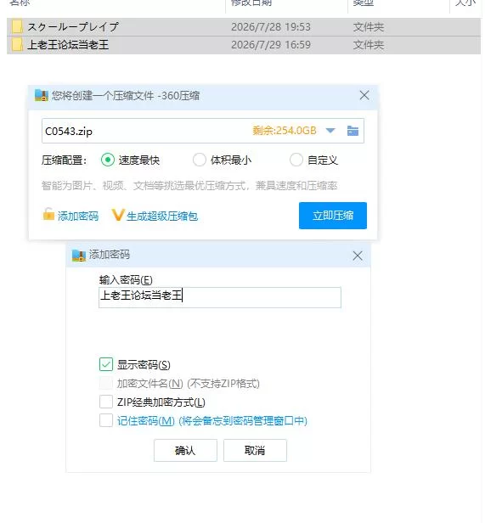Click the 输入密码 password field
This screenshot has height=523, width=485.
(x=220, y=297)
